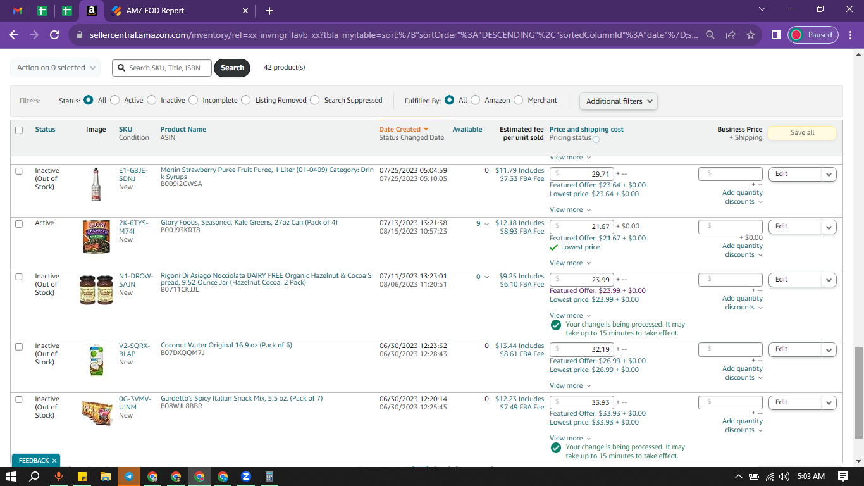Open Sticky Notes from the taskbar
Screen dimensions: 864x486
[82, 477]
